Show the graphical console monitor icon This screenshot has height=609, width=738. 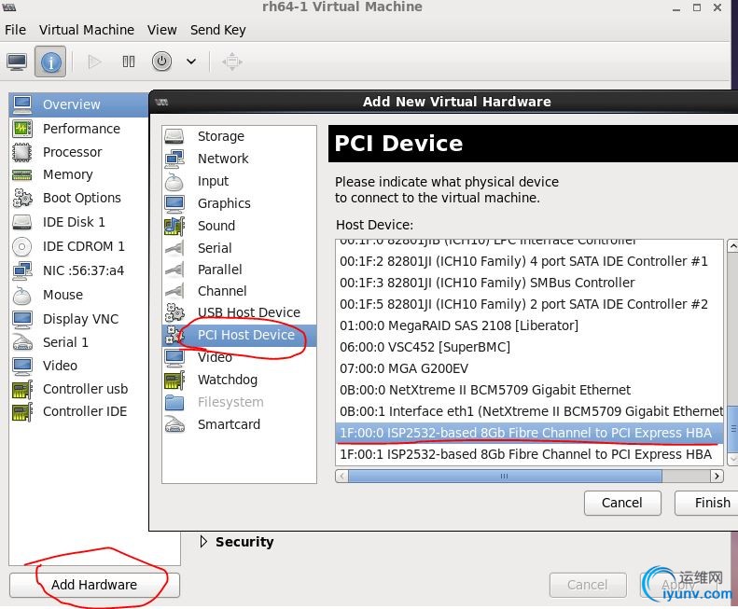coord(17,62)
